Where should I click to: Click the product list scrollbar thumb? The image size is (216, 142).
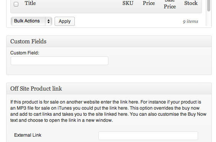point(209,5)
